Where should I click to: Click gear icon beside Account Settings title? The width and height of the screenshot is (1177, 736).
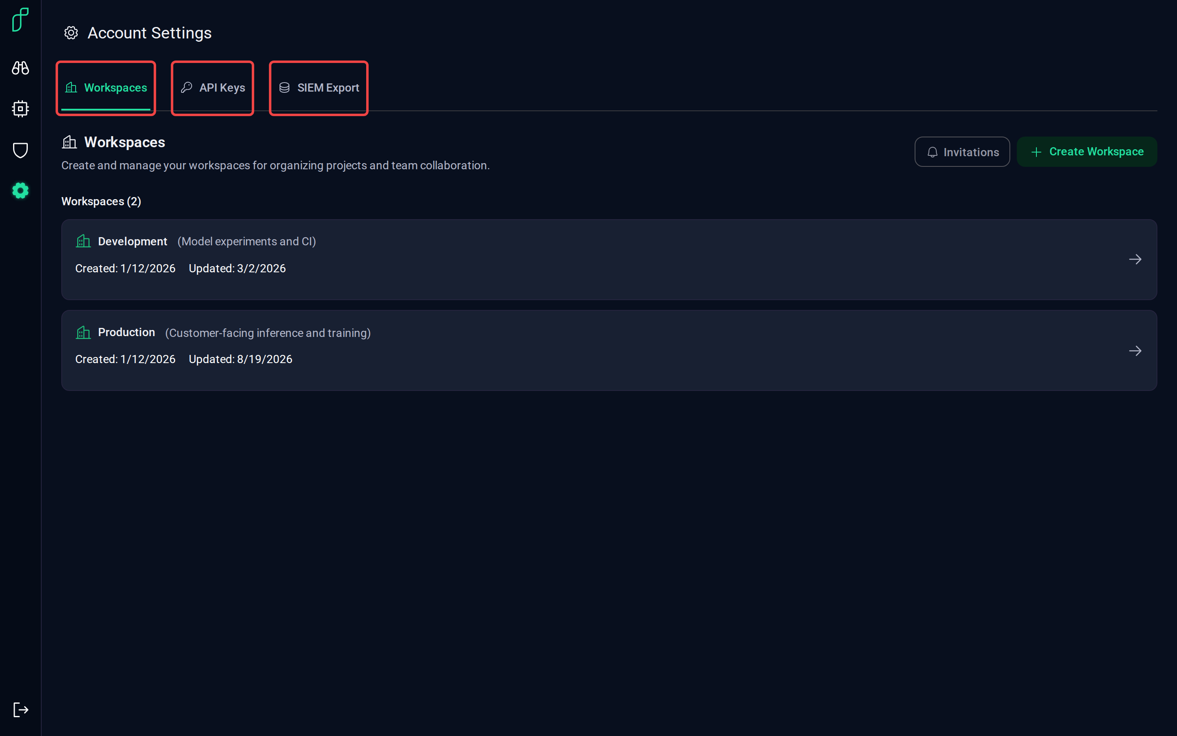click(x=71, y=33)
